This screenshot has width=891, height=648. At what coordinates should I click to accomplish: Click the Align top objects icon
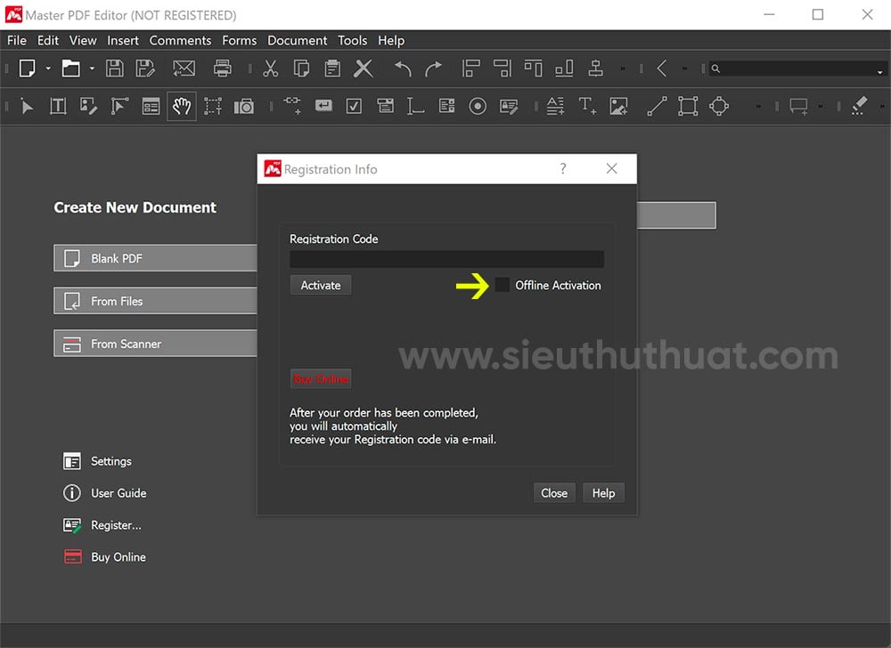click(533, 69)
